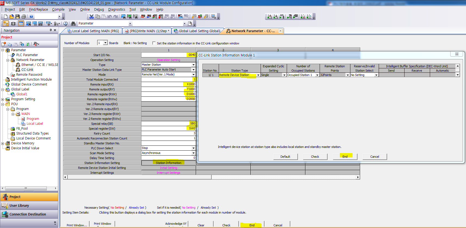Click Operation Setting link cell
This screenshot has height=228, width=466.
coord(169,60)
